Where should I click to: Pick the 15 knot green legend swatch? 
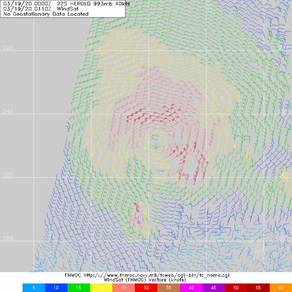tap(78, 288)
